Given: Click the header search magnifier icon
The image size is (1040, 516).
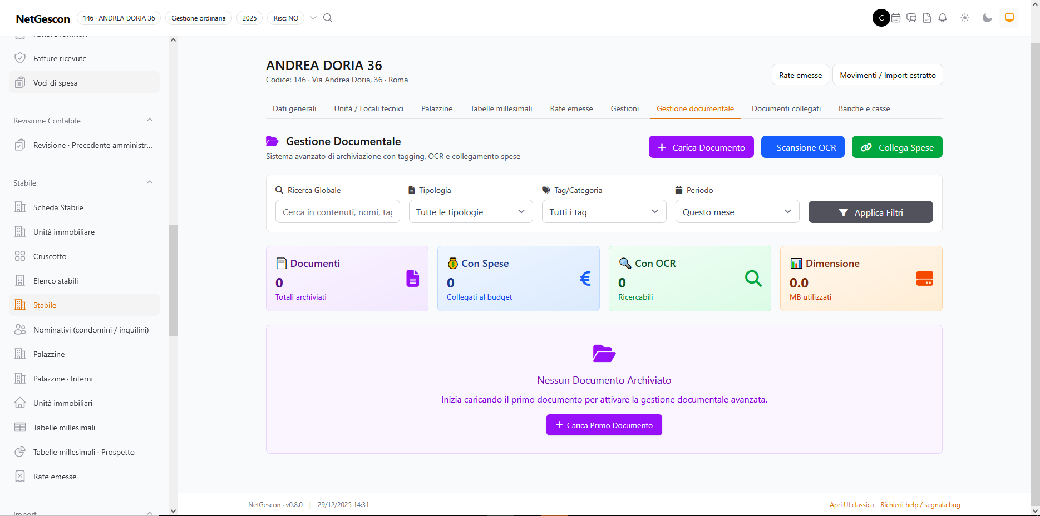Looking at the screenshot, I should pyautogui.click(x=328, y=18).
